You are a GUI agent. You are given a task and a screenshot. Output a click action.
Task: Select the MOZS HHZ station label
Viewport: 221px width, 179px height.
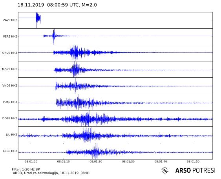(9, 69)
